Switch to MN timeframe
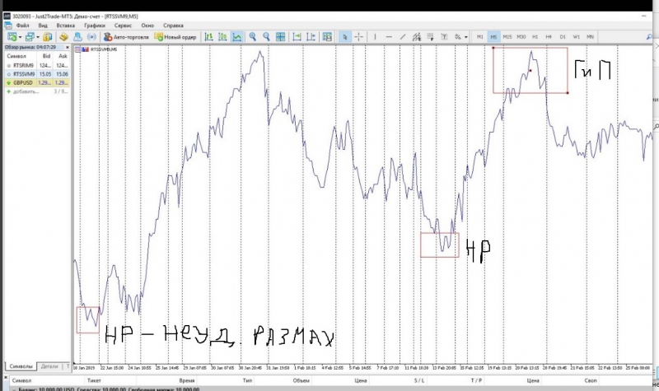 coord(590,37)
